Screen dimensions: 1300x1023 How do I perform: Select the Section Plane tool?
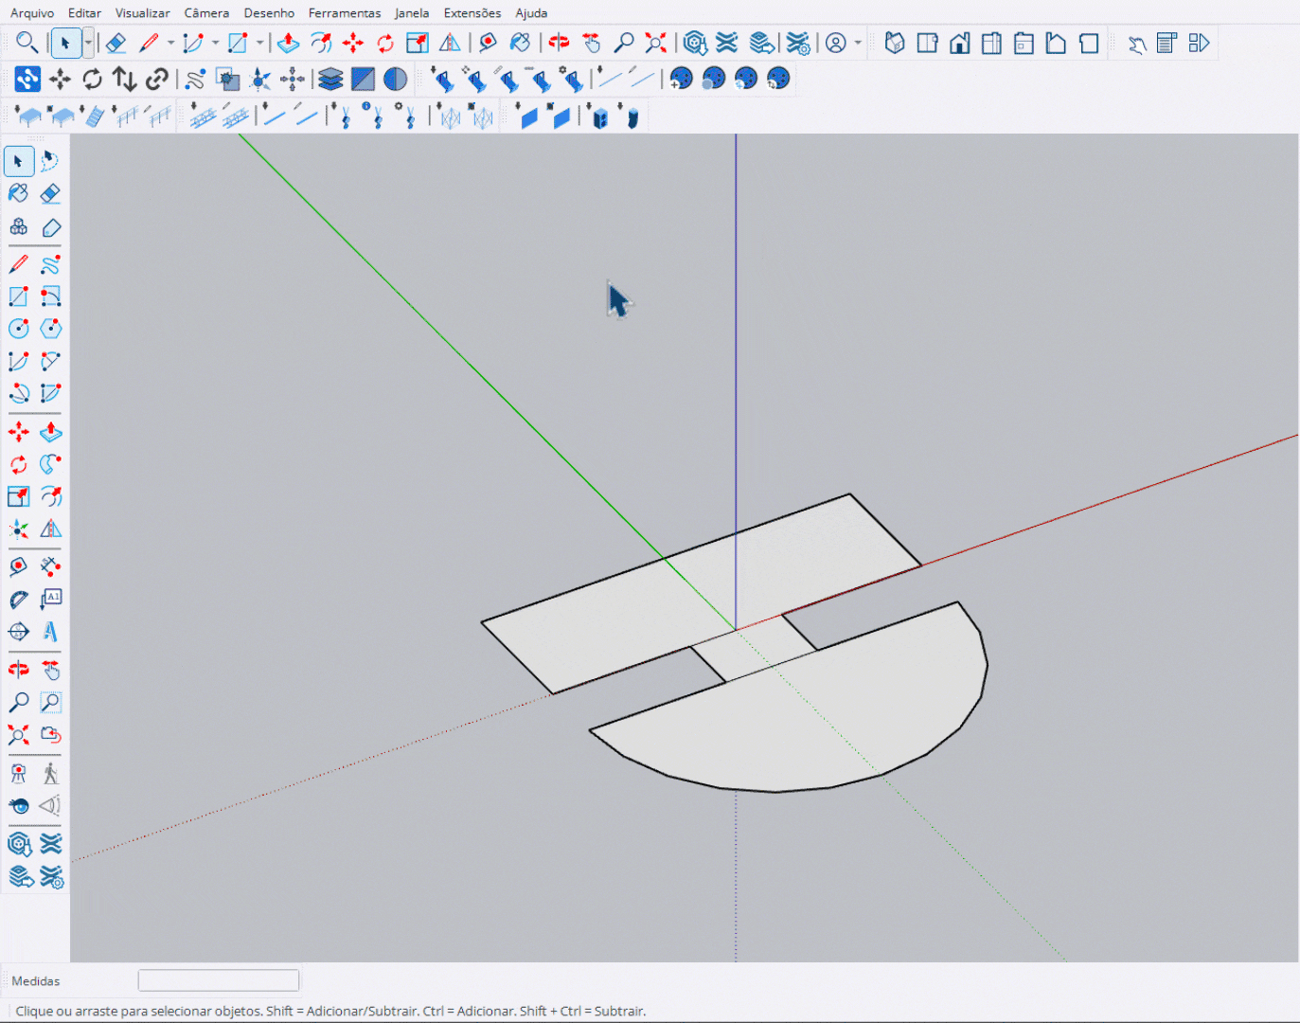[18, 631]
